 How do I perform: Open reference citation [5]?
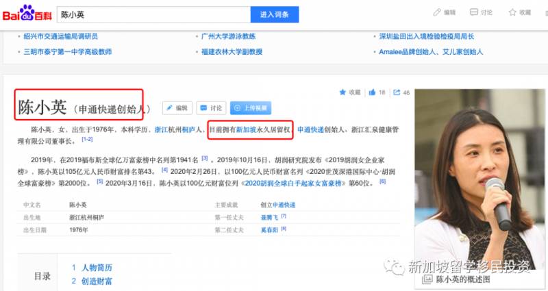pos(100,181)
